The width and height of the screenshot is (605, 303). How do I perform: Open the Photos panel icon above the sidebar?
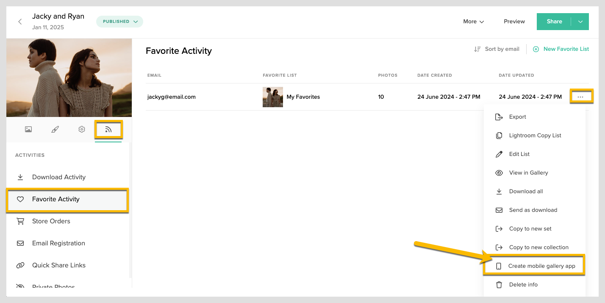coord(28,129)
